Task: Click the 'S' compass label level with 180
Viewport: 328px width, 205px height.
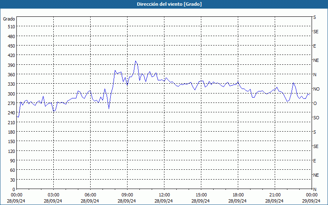Action: pyautogui.click(x=314, y=132)
